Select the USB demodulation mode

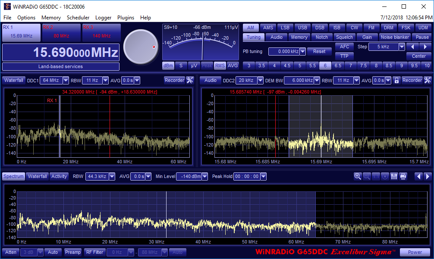pos(302,28)
